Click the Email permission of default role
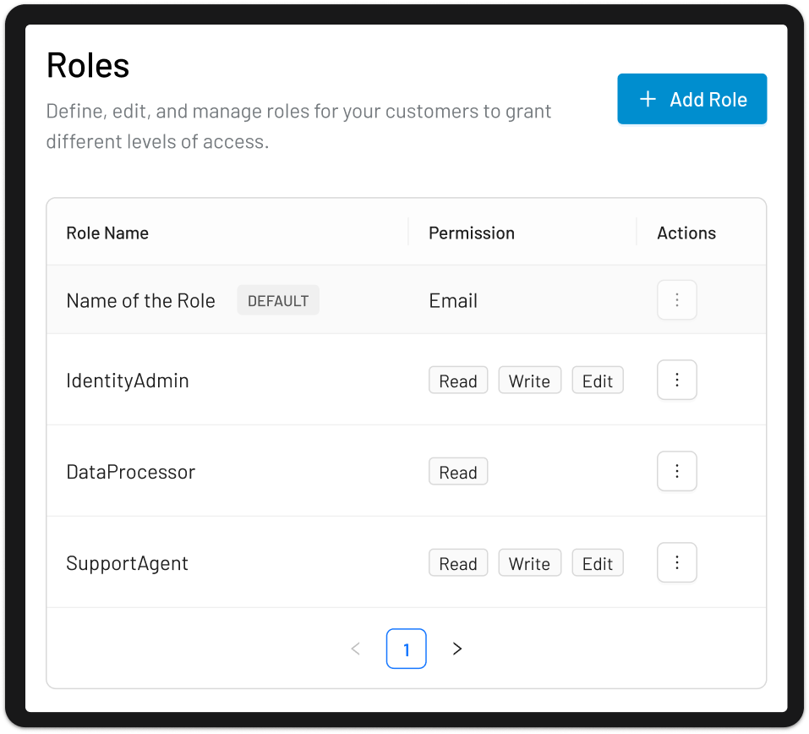 (453, 300)
